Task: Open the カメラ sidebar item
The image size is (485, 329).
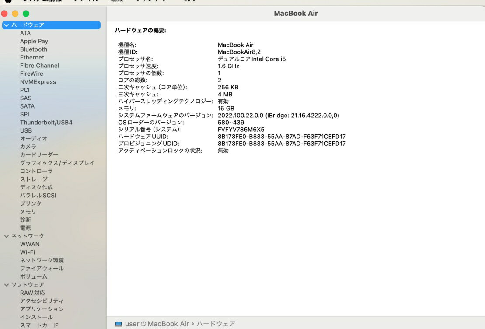Action: 28,147
